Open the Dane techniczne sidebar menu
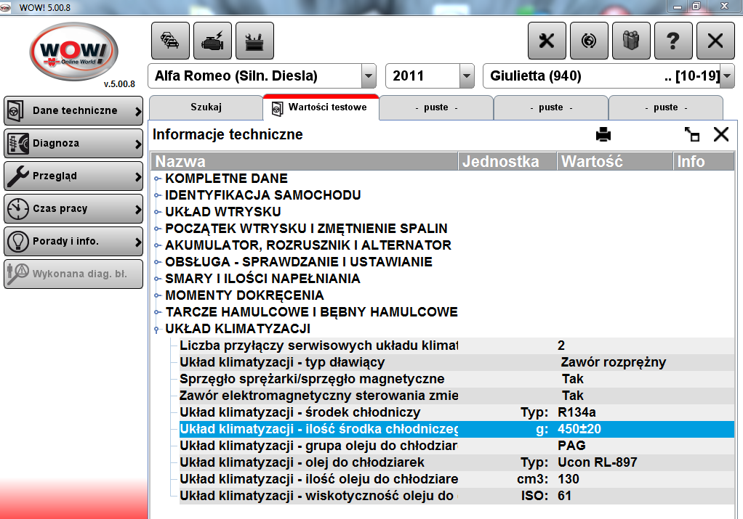 pyautogui.click(x=73, y=111)
